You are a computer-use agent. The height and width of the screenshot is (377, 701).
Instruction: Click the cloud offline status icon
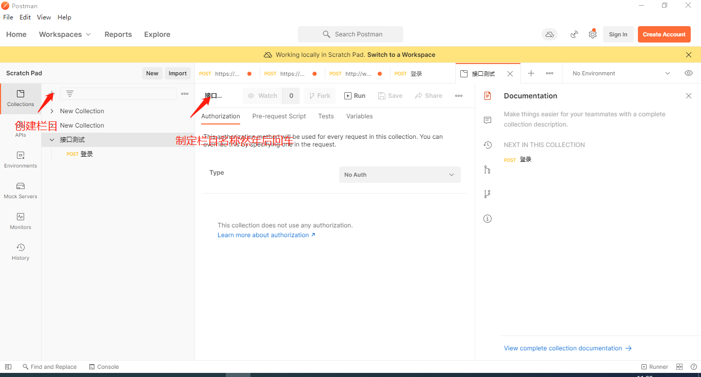(x=550, y=34)
